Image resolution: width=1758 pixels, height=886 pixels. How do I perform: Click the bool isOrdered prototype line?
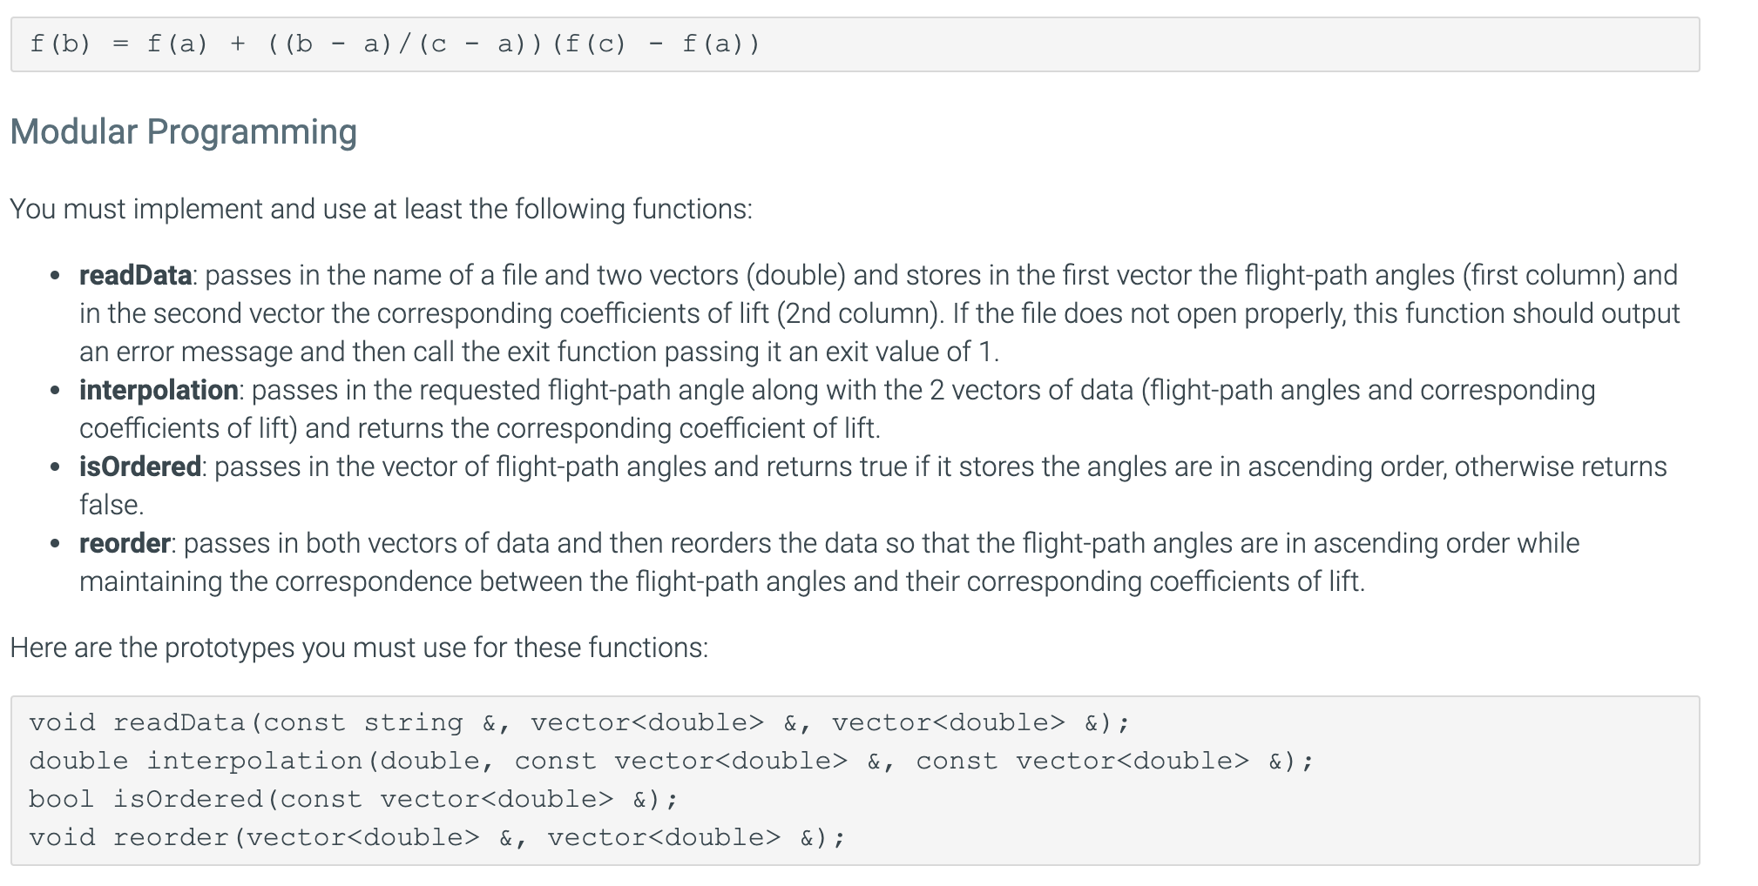(x=354, y=799)
